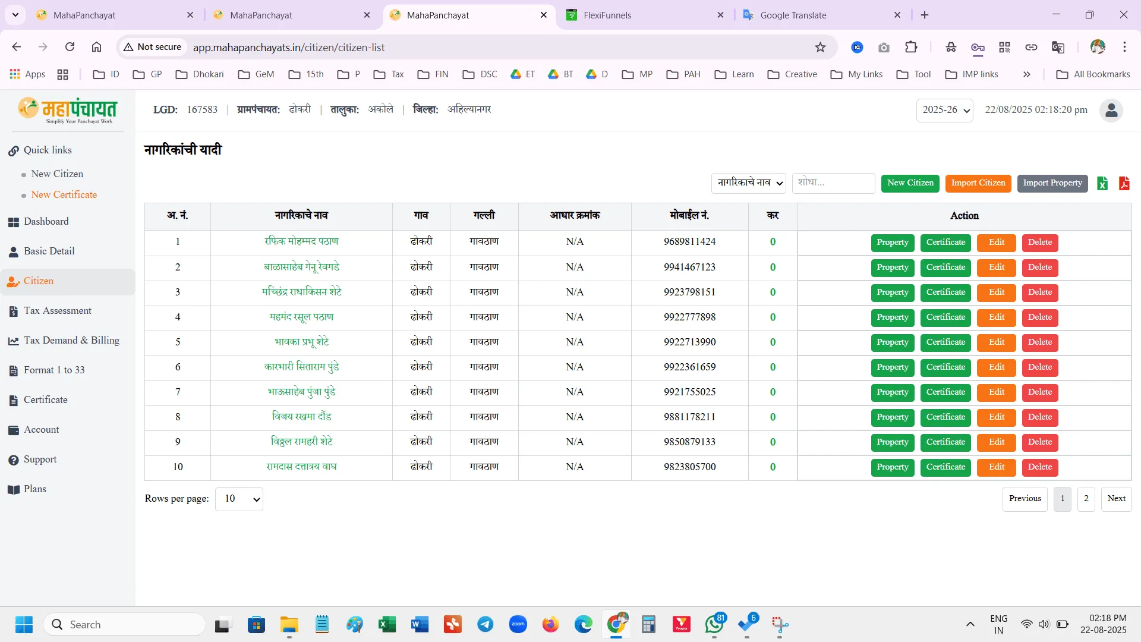Click Import Property button
Screen dimensions: 1141x642
tap(1052, 183)
